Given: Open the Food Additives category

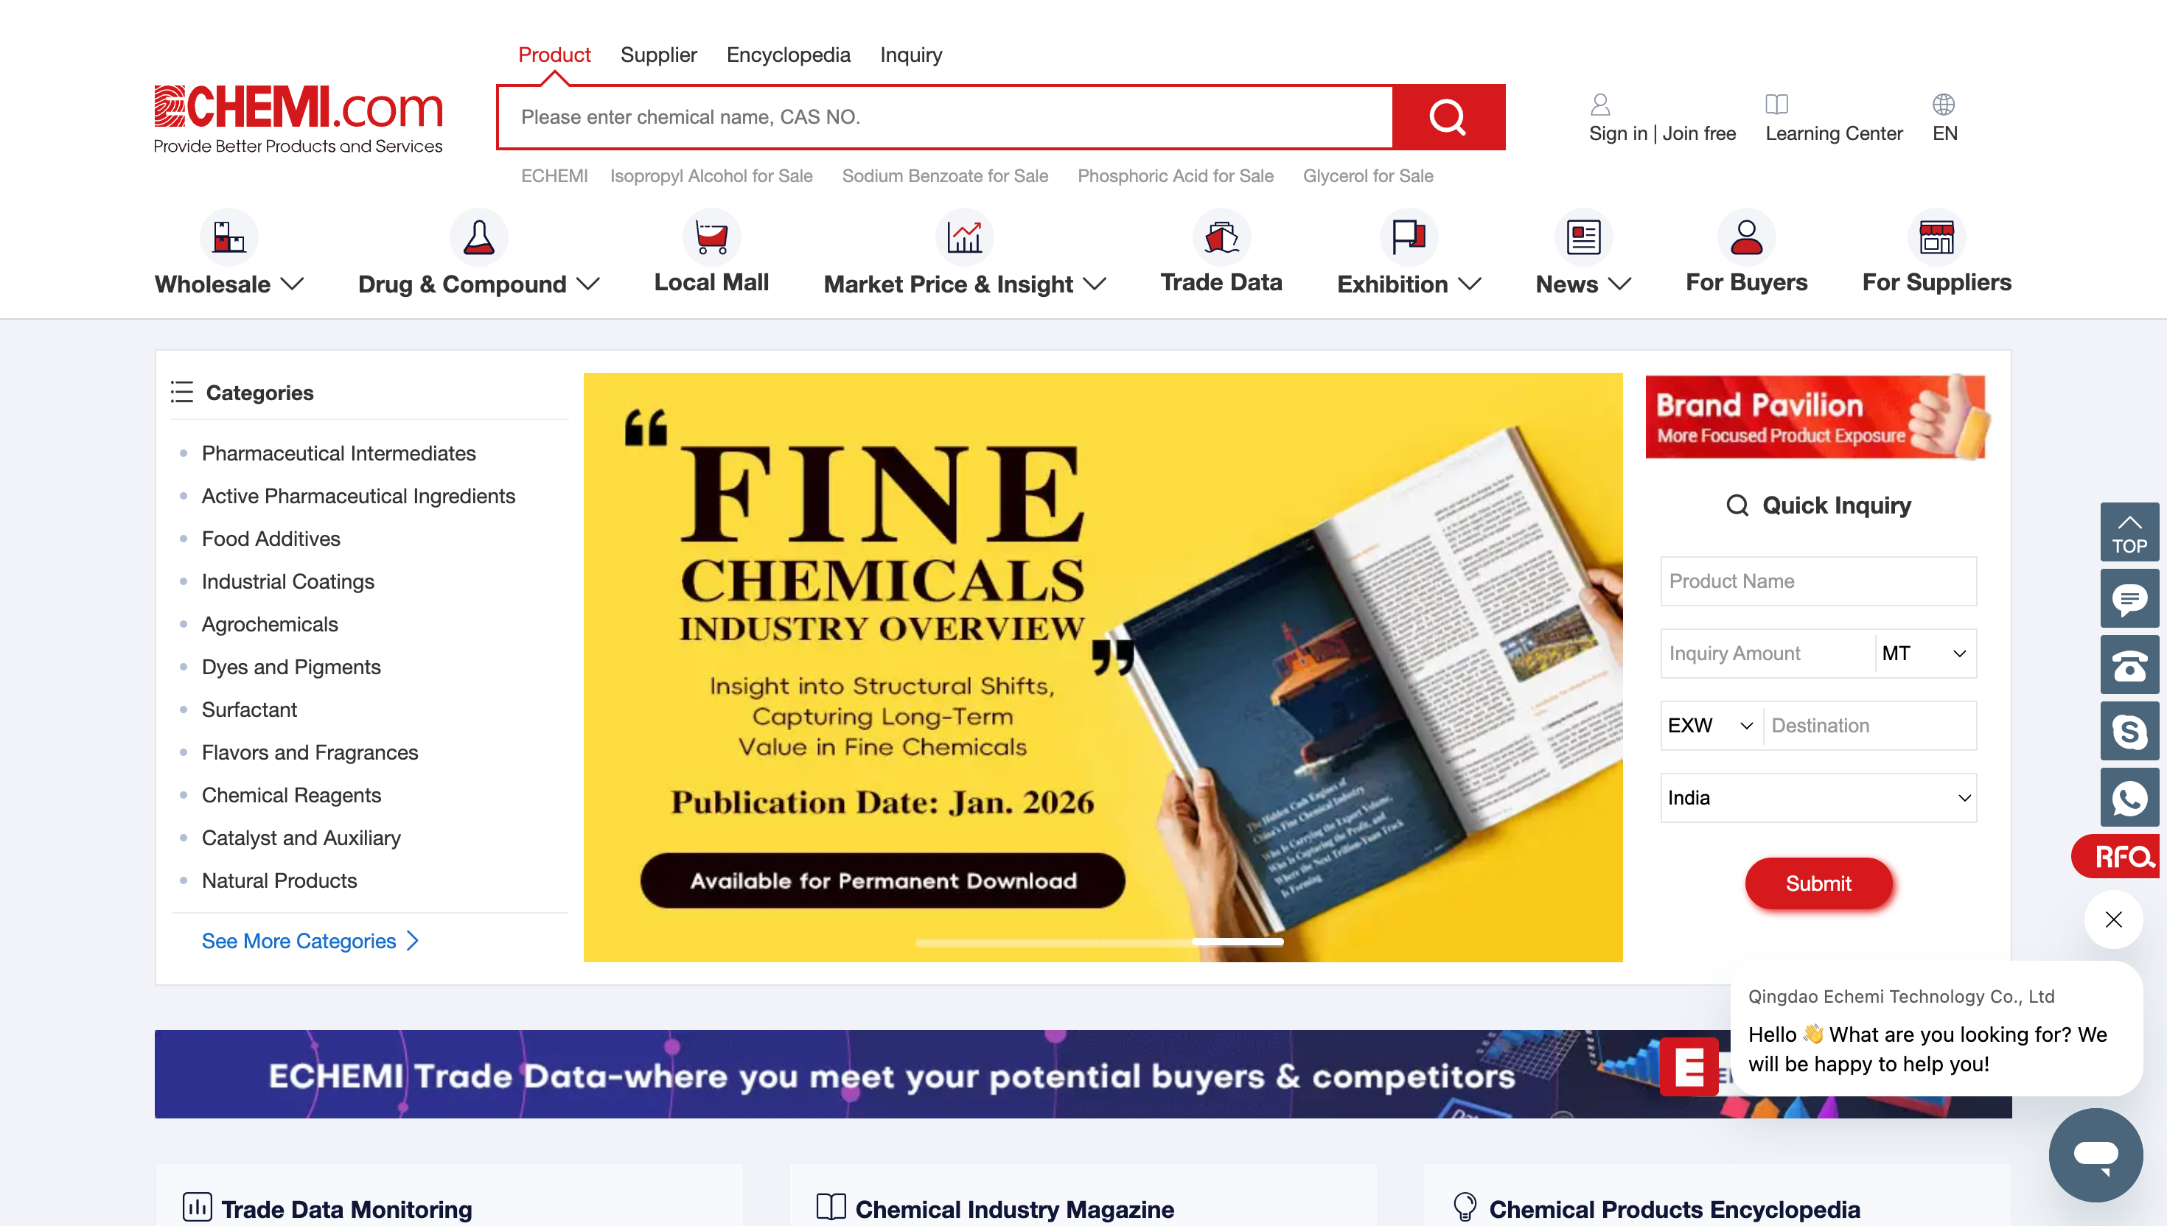Looking at the screenshot, I should 271,539.
